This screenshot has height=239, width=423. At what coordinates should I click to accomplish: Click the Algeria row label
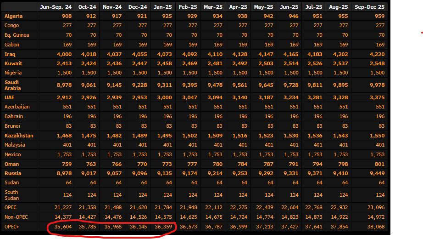(14, 16)
